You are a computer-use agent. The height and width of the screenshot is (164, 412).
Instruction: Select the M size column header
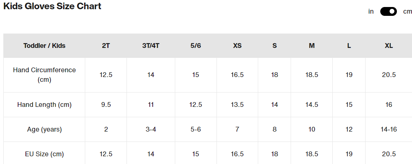click(312, 46)
